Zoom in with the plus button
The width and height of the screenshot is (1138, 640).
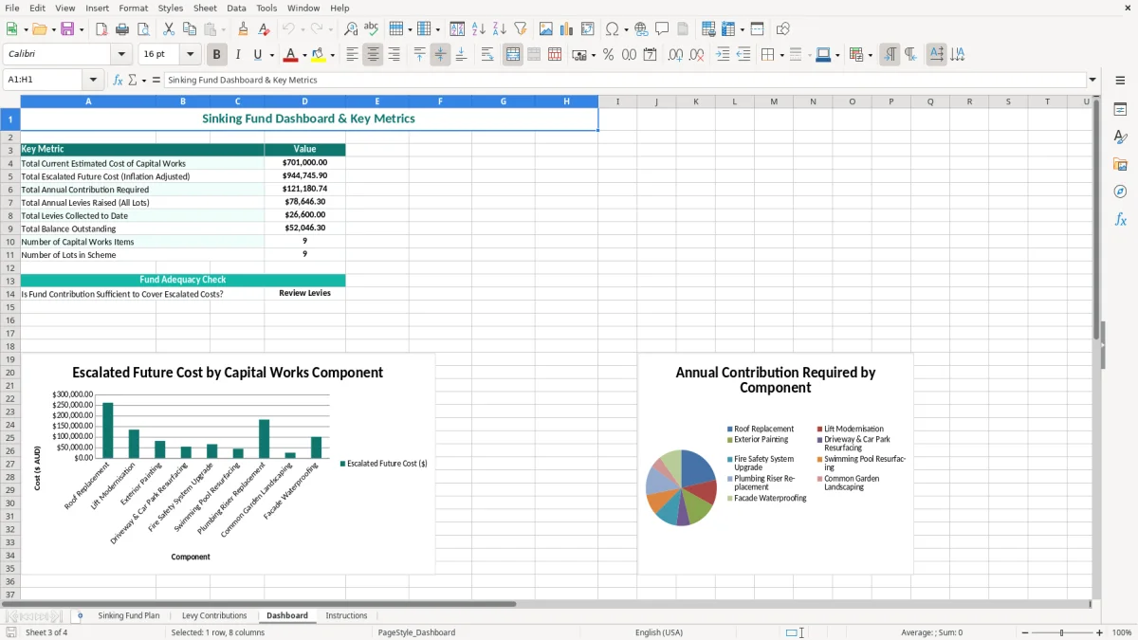tap(1100, 632)
